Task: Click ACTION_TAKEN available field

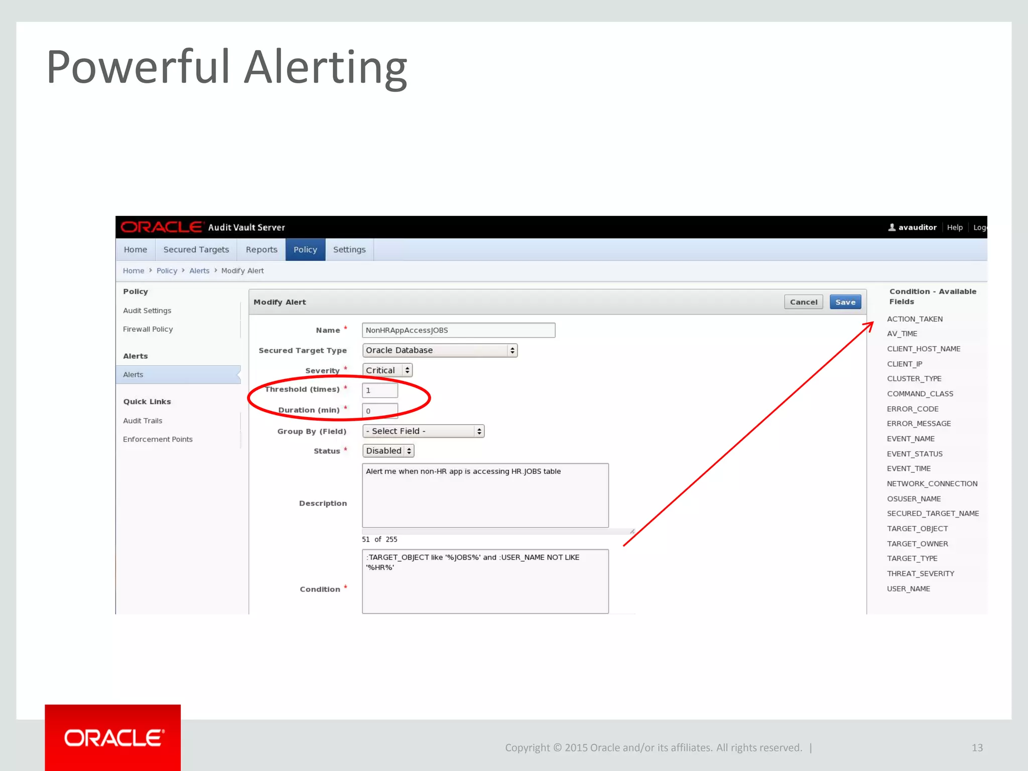Action: 915,319
